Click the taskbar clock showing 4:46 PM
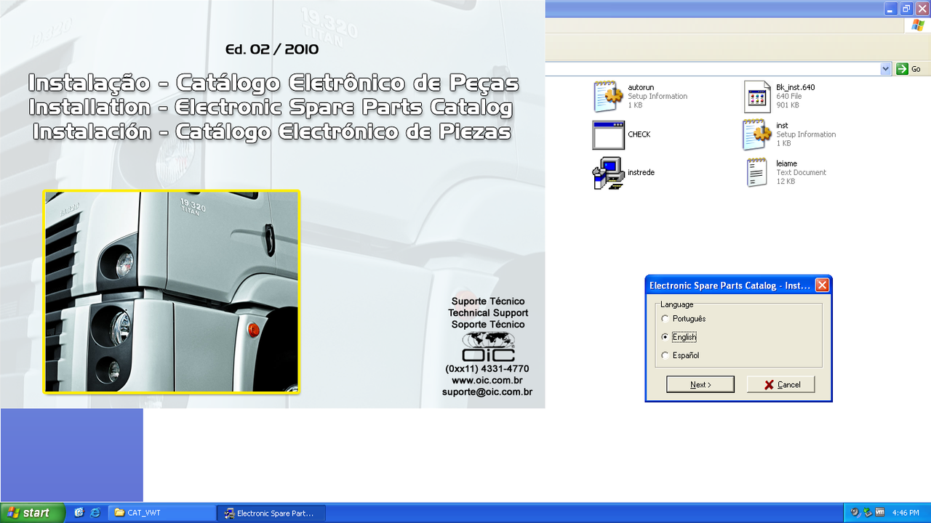931x523 pixels. (x=906, y=513)
